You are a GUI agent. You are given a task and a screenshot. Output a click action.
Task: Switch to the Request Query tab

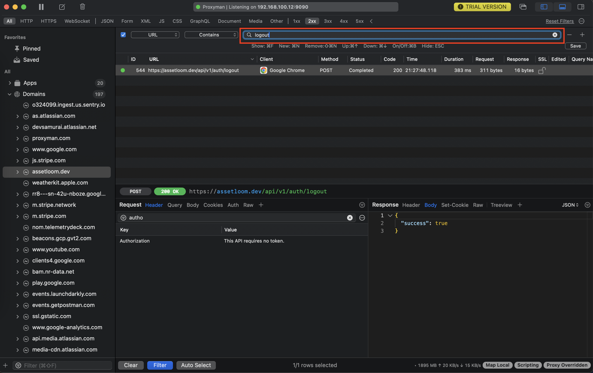coord(175,205)
